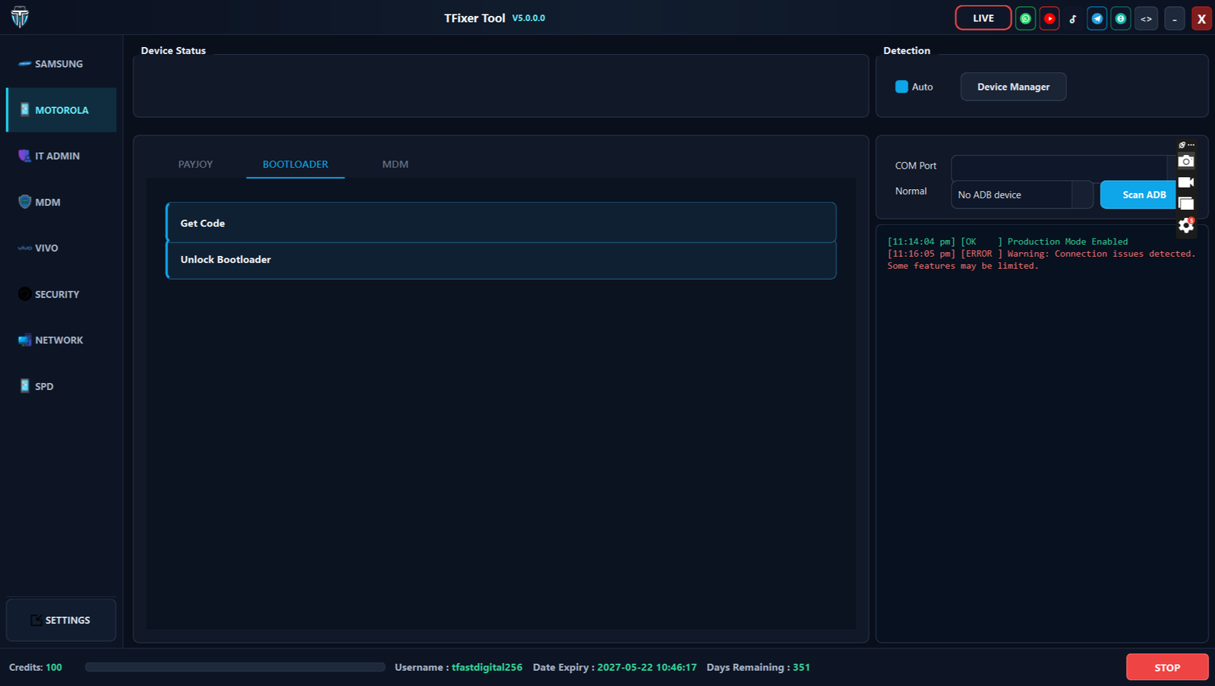
Task: Take a screenshot with the camera icon
Action: 1186,161
